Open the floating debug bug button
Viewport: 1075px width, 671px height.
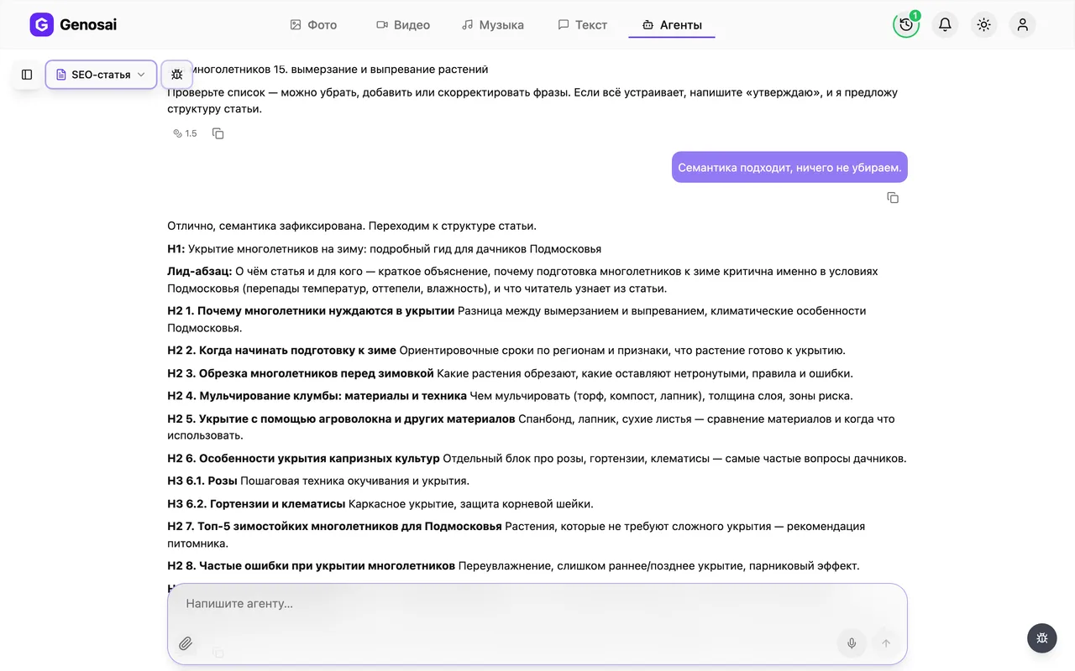click(1041, 637)
